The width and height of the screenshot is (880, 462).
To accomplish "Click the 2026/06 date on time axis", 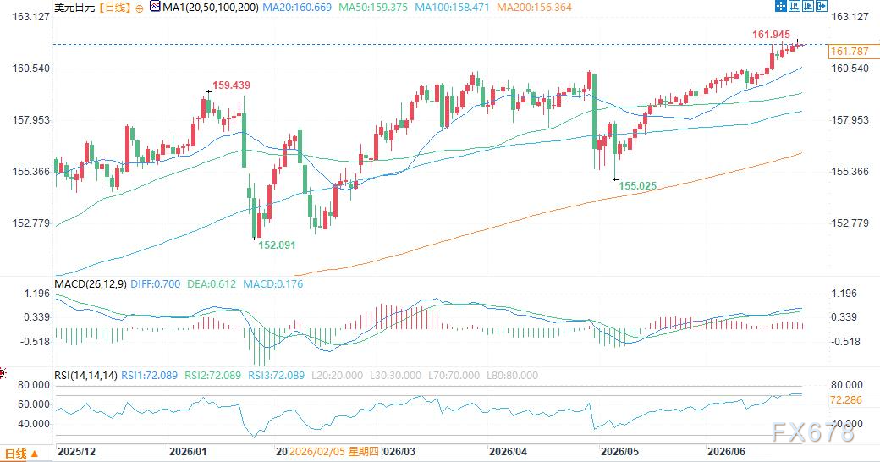I will [x=726, y=451].
